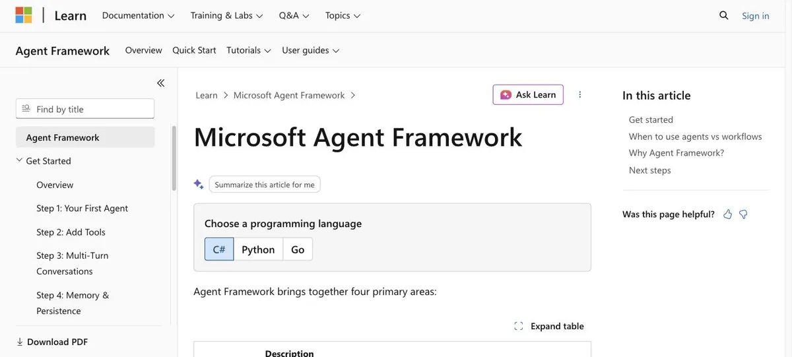The image size is (792, 357).
Task: Click the Expand table button text
Action: click(x=557, y=326)
